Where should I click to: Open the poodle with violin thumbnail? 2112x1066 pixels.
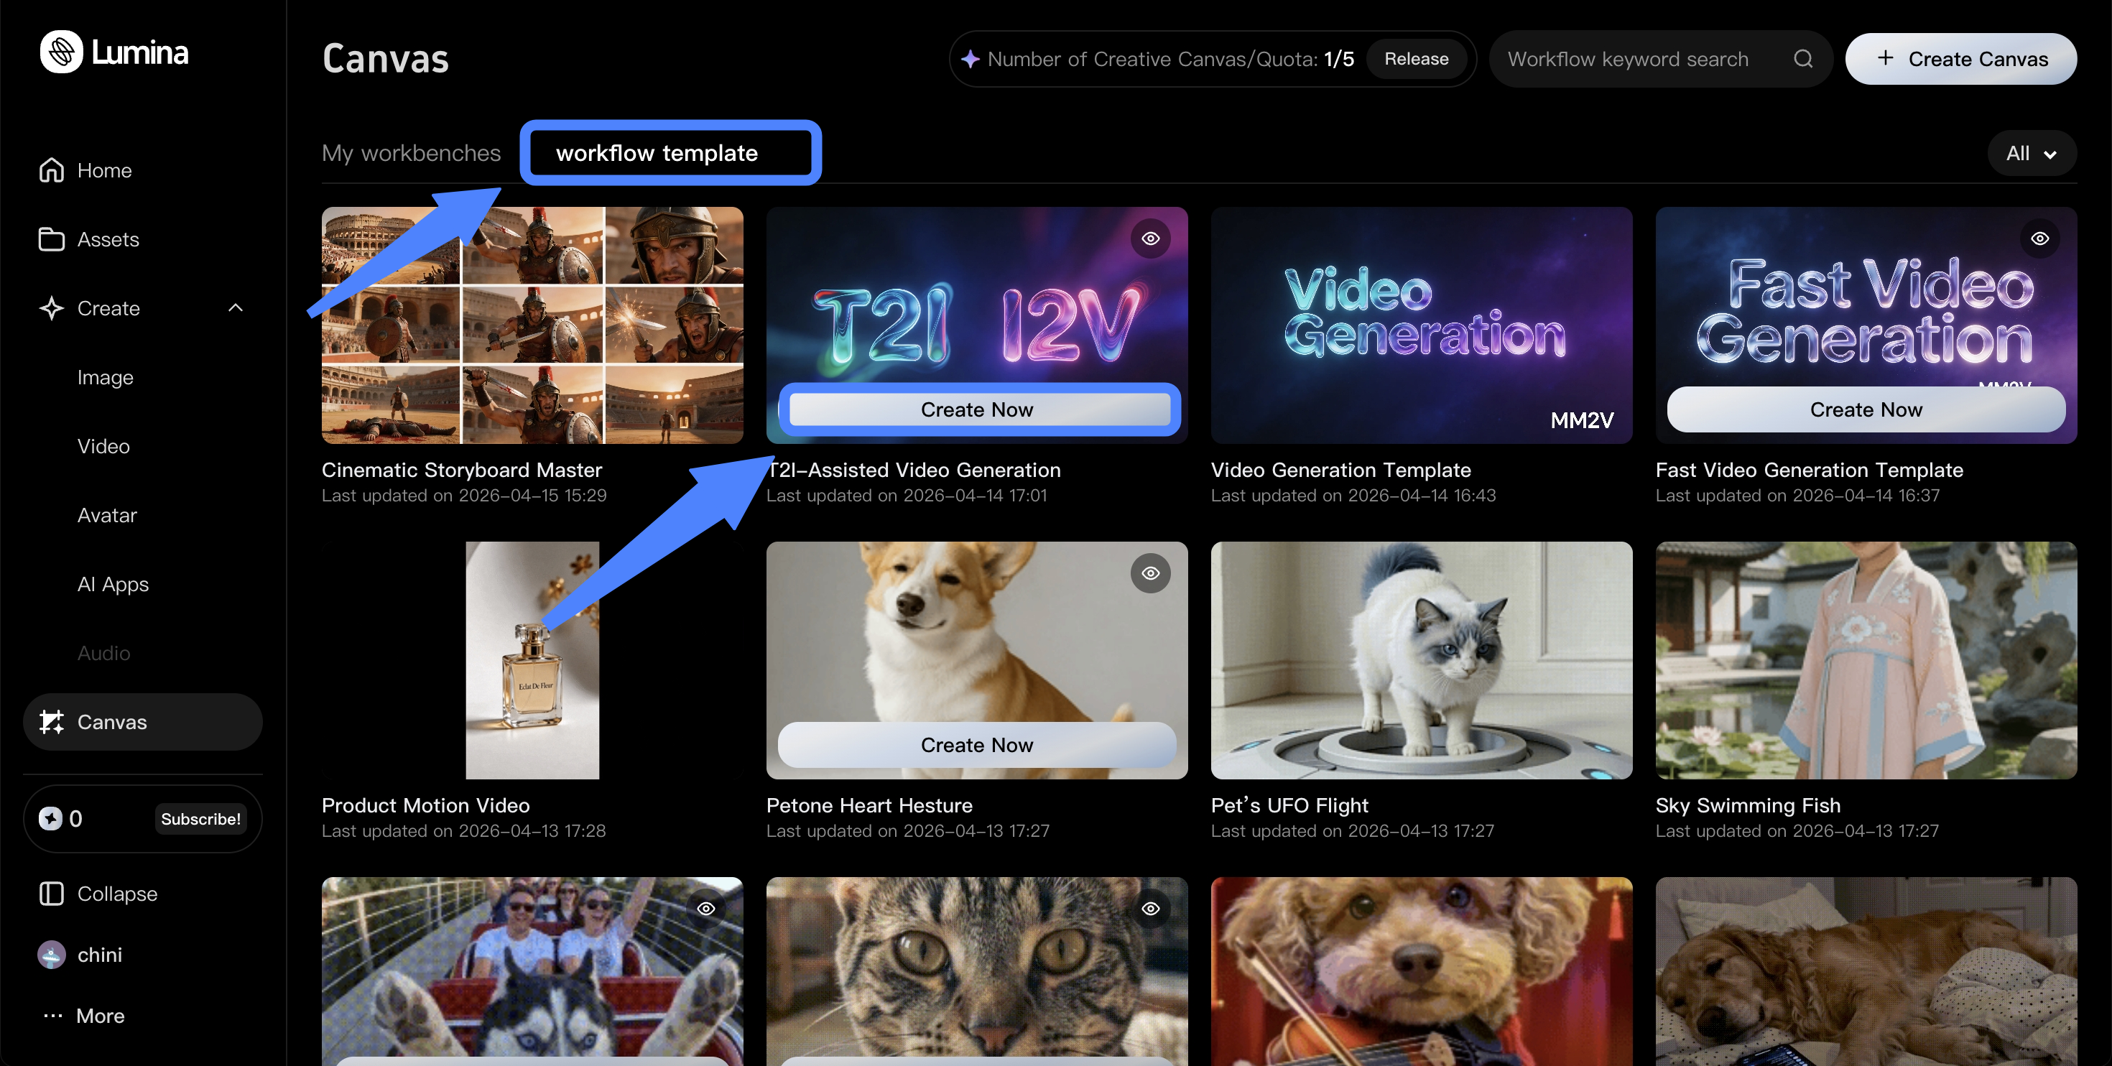coord(1421,972)
